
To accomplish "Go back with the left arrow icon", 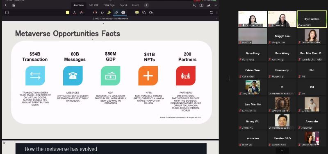I will point(5,5).
